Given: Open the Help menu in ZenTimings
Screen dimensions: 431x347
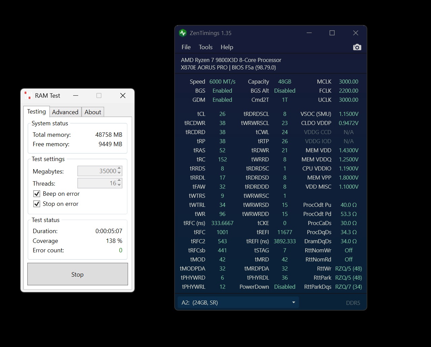Looking at the screenshot, I should [227, 47].
